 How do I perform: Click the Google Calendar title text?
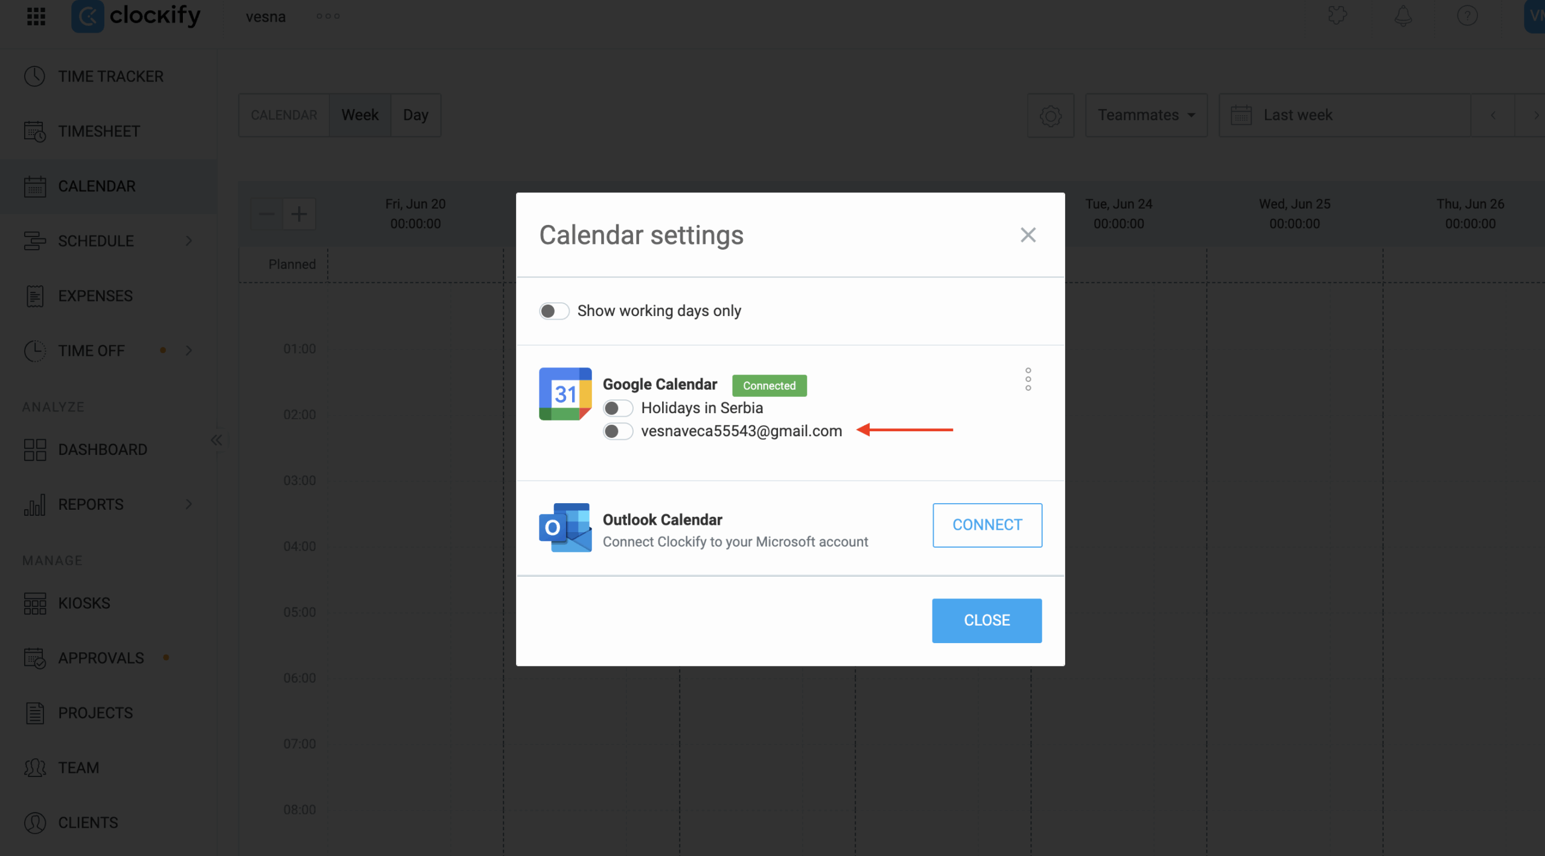pyautogui.click(x=660, y=384)
